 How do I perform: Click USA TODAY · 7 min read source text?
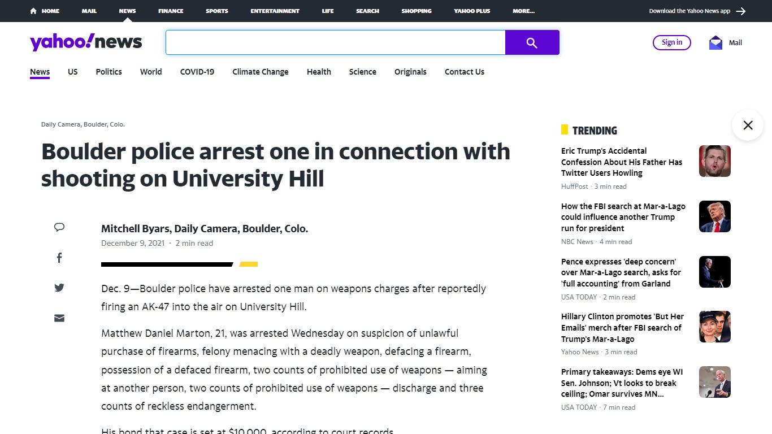tap(598, 407)
